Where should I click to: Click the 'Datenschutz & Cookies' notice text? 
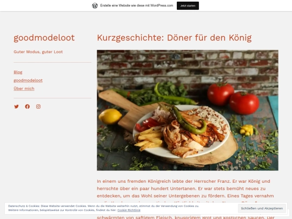103,208
